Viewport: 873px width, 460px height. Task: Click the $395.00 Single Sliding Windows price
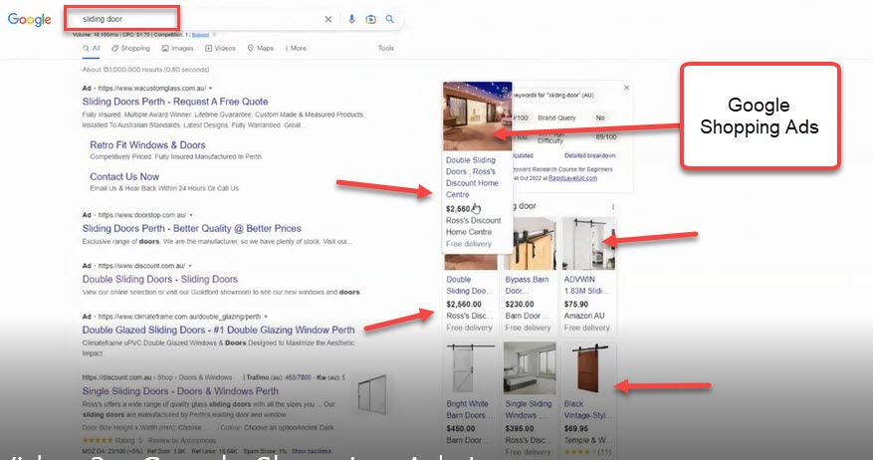(x=519, y=429)
